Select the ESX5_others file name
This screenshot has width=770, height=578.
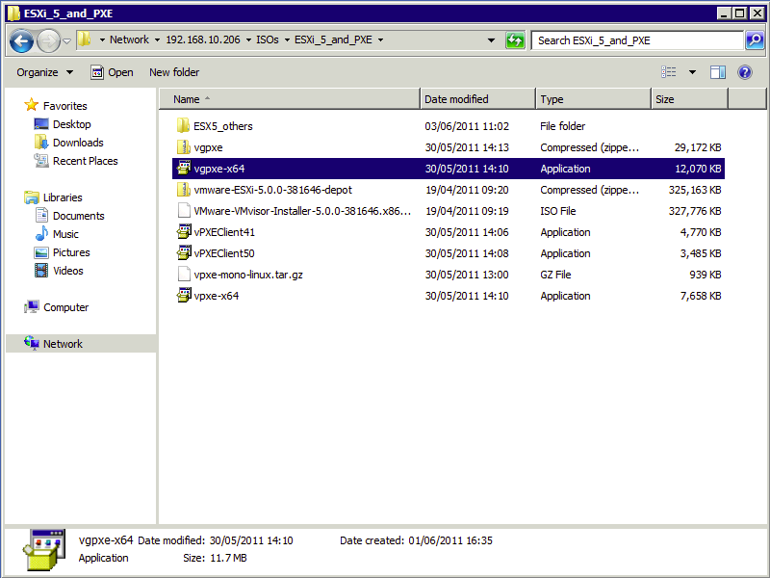click(x=223, y=126)
